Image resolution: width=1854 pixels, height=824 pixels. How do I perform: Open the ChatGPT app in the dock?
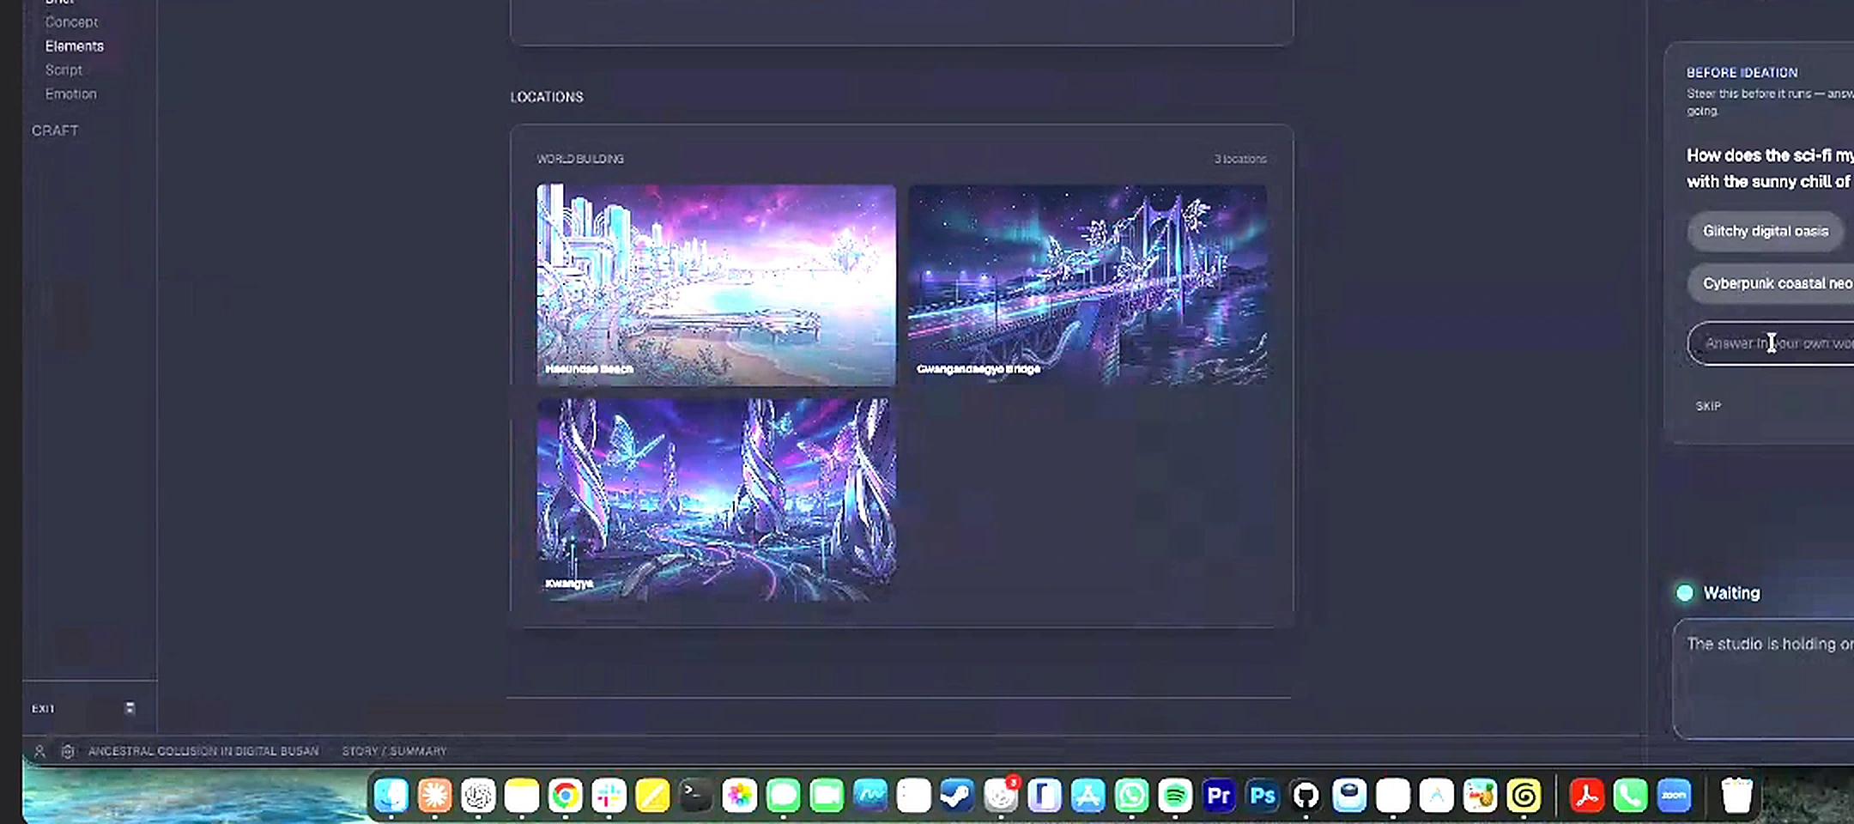[478, 796]
